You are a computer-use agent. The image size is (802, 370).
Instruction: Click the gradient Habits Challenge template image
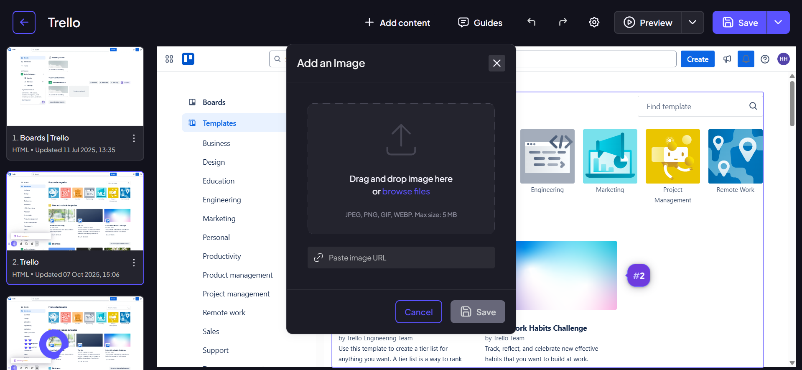pos(566,275)
